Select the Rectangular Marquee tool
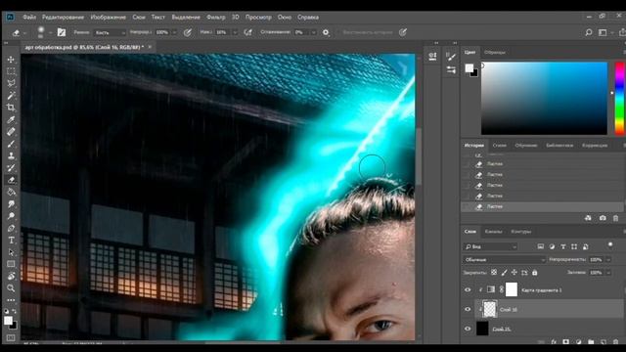626x352 pixels. click(x=11, y=71)
